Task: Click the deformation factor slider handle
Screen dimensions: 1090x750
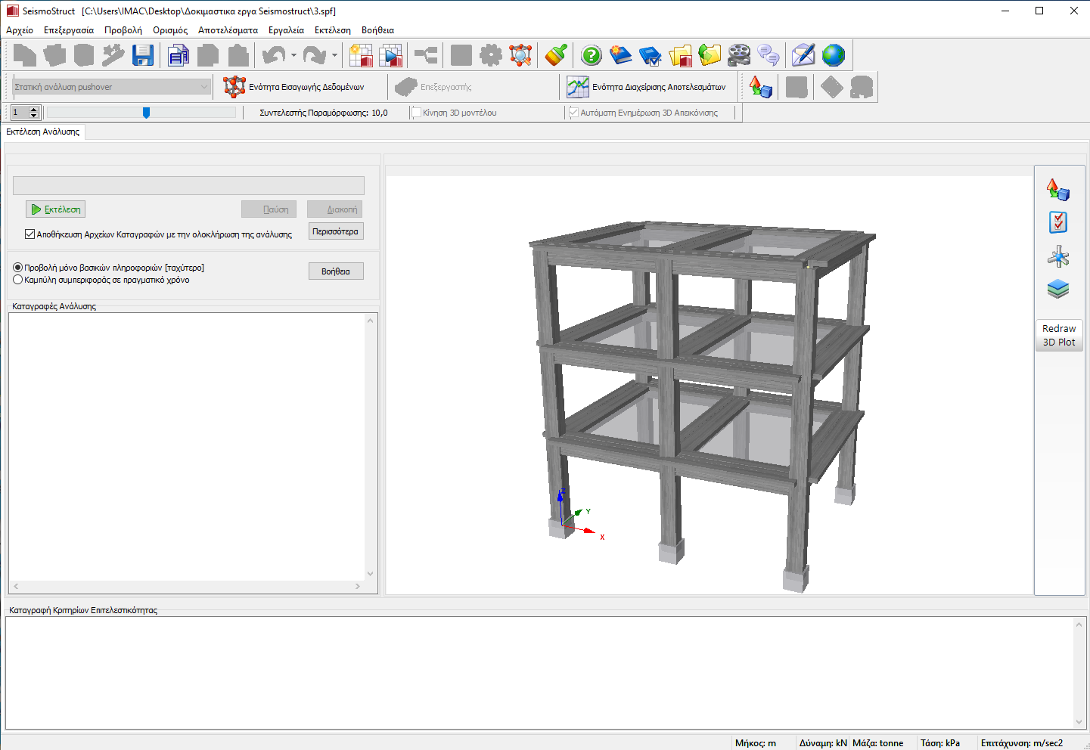Action: coord(146,113)
